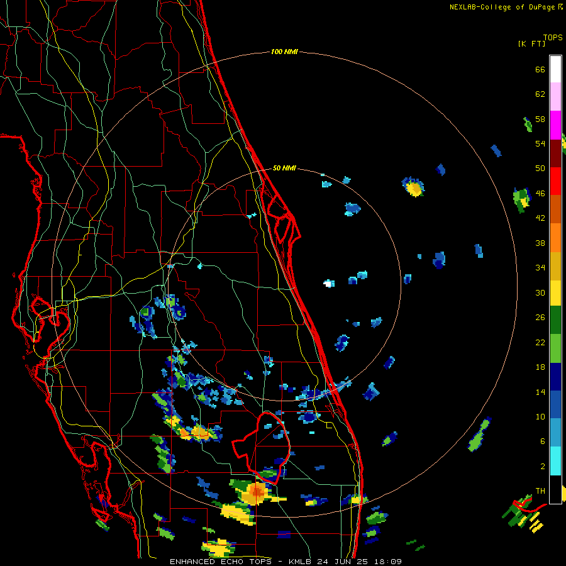Screen dimensions: 566x566
Task: Click the 50 NMI range ring label
Action: [x=284, y=168]
